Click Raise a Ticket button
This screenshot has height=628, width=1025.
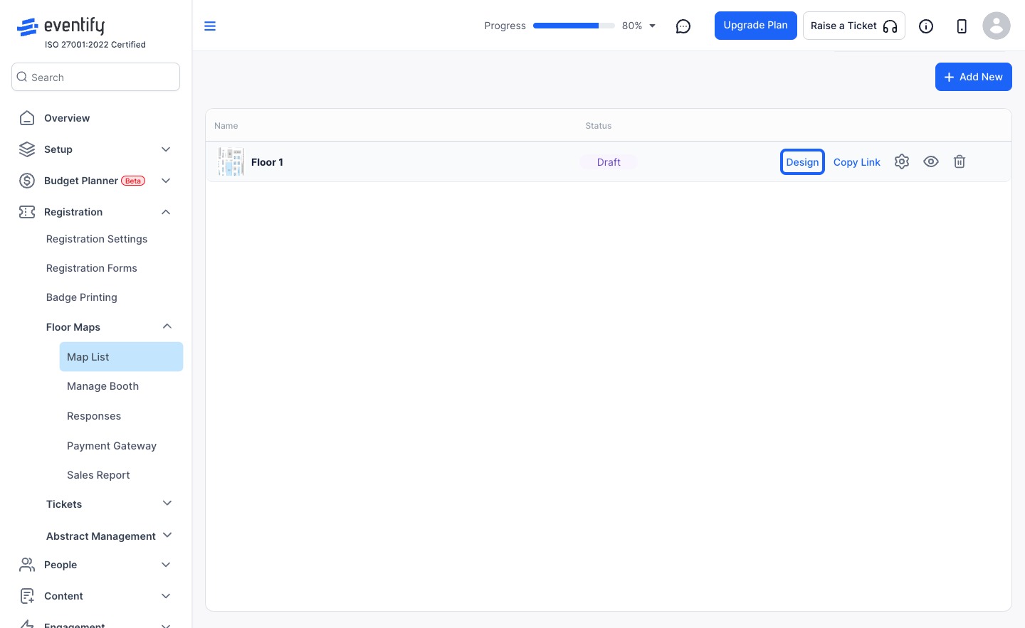(854, 26)
